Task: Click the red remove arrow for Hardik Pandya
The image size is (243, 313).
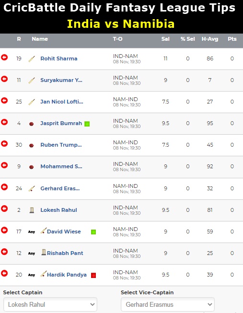Action: tap(4, 273)
